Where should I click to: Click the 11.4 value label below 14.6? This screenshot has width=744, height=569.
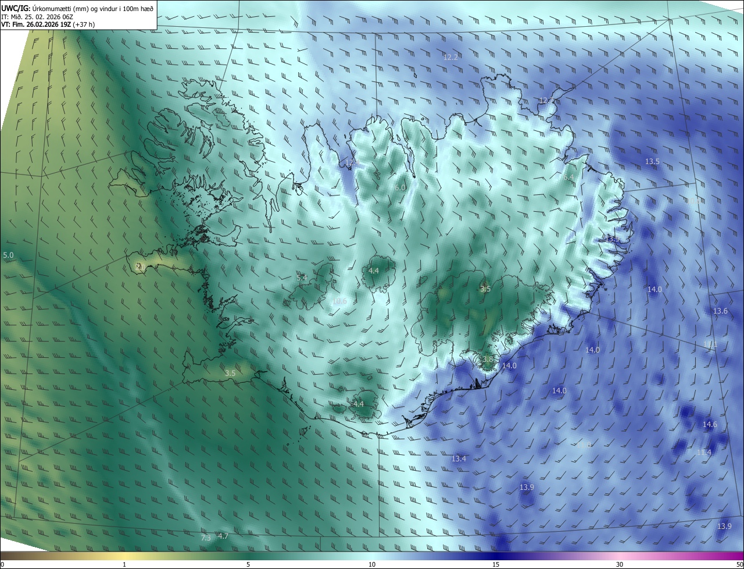(704, 452)
